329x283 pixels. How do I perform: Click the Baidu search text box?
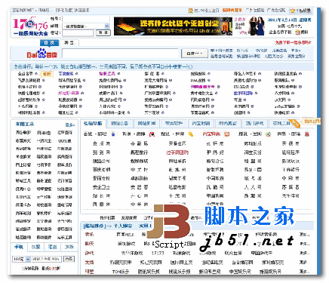pos(120,54)
